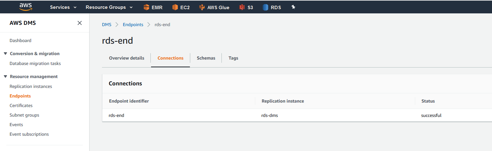
Task: Open the S3 service shortcut icon
Action: pyautogui.click(x=242, y=7)
